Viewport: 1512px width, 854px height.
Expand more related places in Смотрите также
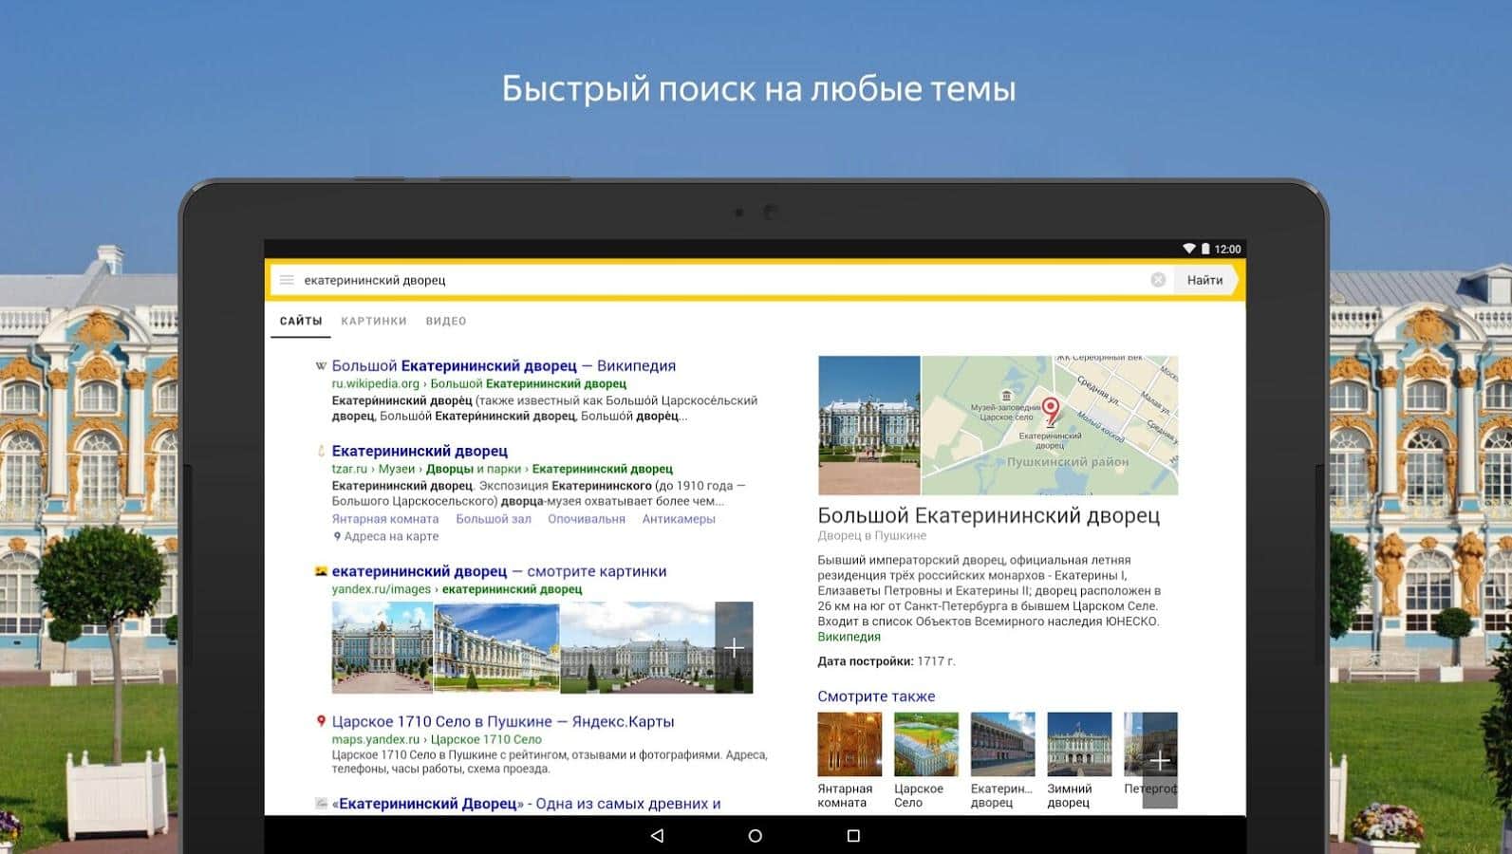coord(1160,761)
